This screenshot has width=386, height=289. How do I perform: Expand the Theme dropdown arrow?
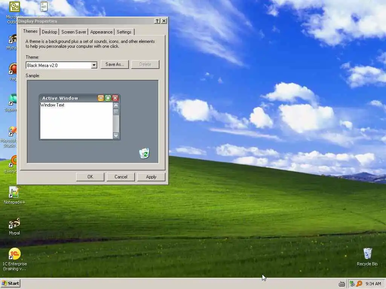click(x=94, y=65)
